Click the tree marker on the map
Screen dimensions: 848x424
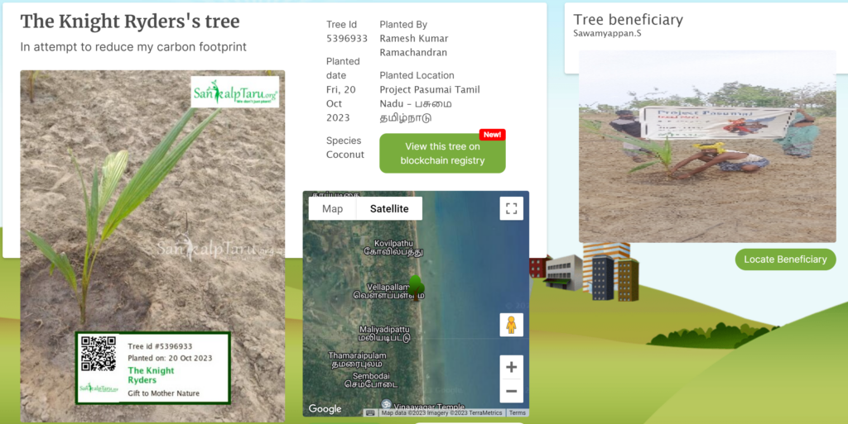point(416,287)
